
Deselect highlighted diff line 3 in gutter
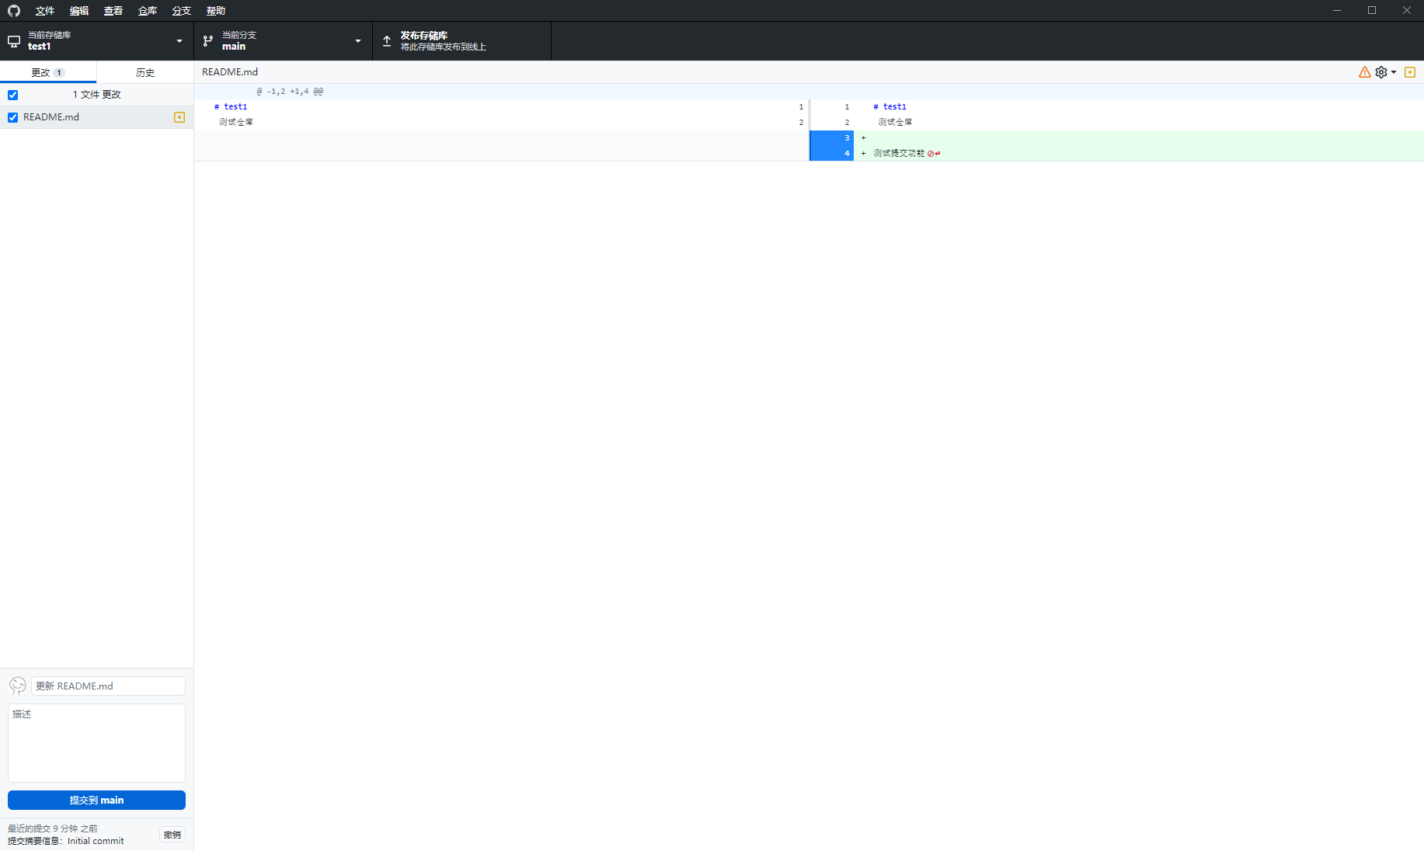coord(831,137)
